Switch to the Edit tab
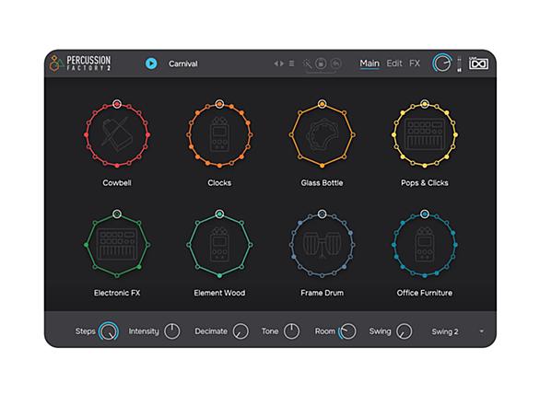Screen dimensions: 540x405 (394, 64)
